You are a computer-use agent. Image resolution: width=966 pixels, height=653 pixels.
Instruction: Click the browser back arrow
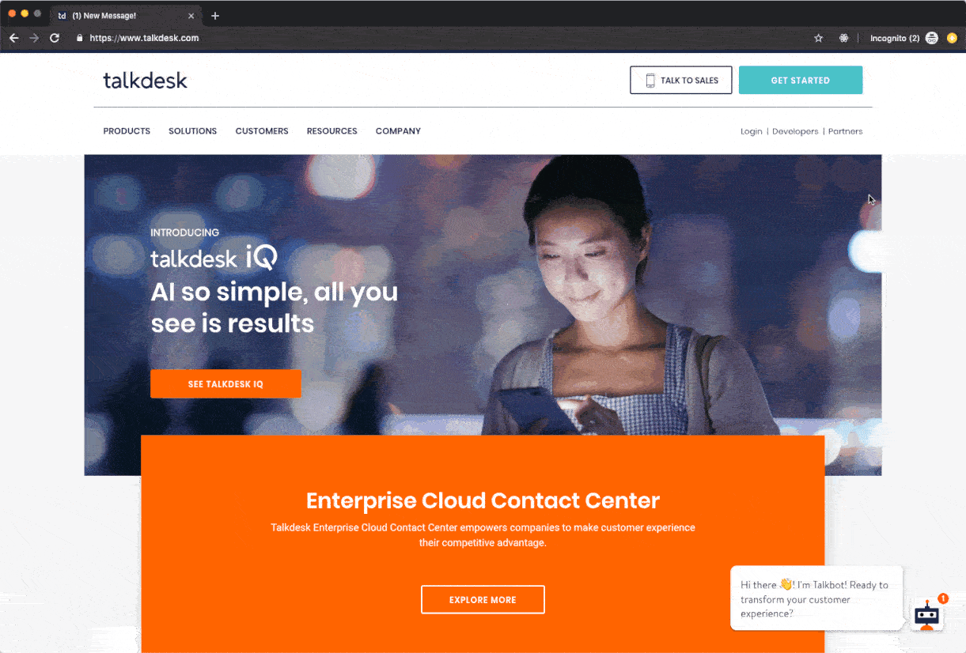click(x=13, y=38)
